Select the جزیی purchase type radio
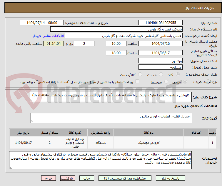222x186 pixels. click(x=185, y=82)
